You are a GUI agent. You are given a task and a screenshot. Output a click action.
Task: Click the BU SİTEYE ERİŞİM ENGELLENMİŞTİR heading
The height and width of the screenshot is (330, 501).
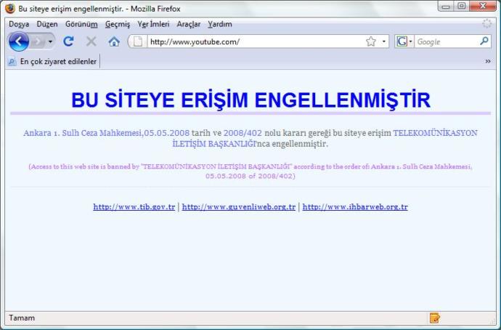point(250,100)
